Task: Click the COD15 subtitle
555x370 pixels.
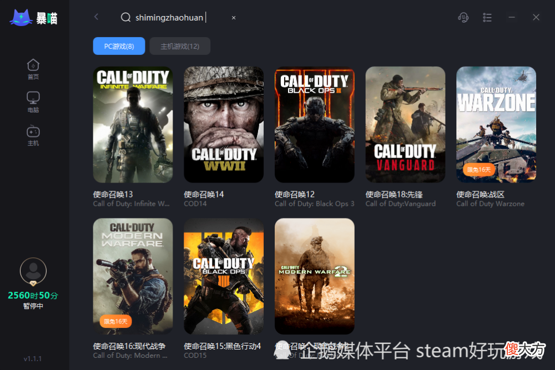Action: tap(195, 355)
